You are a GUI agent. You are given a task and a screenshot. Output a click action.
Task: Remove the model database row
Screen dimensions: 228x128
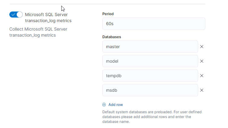[202, 61]
